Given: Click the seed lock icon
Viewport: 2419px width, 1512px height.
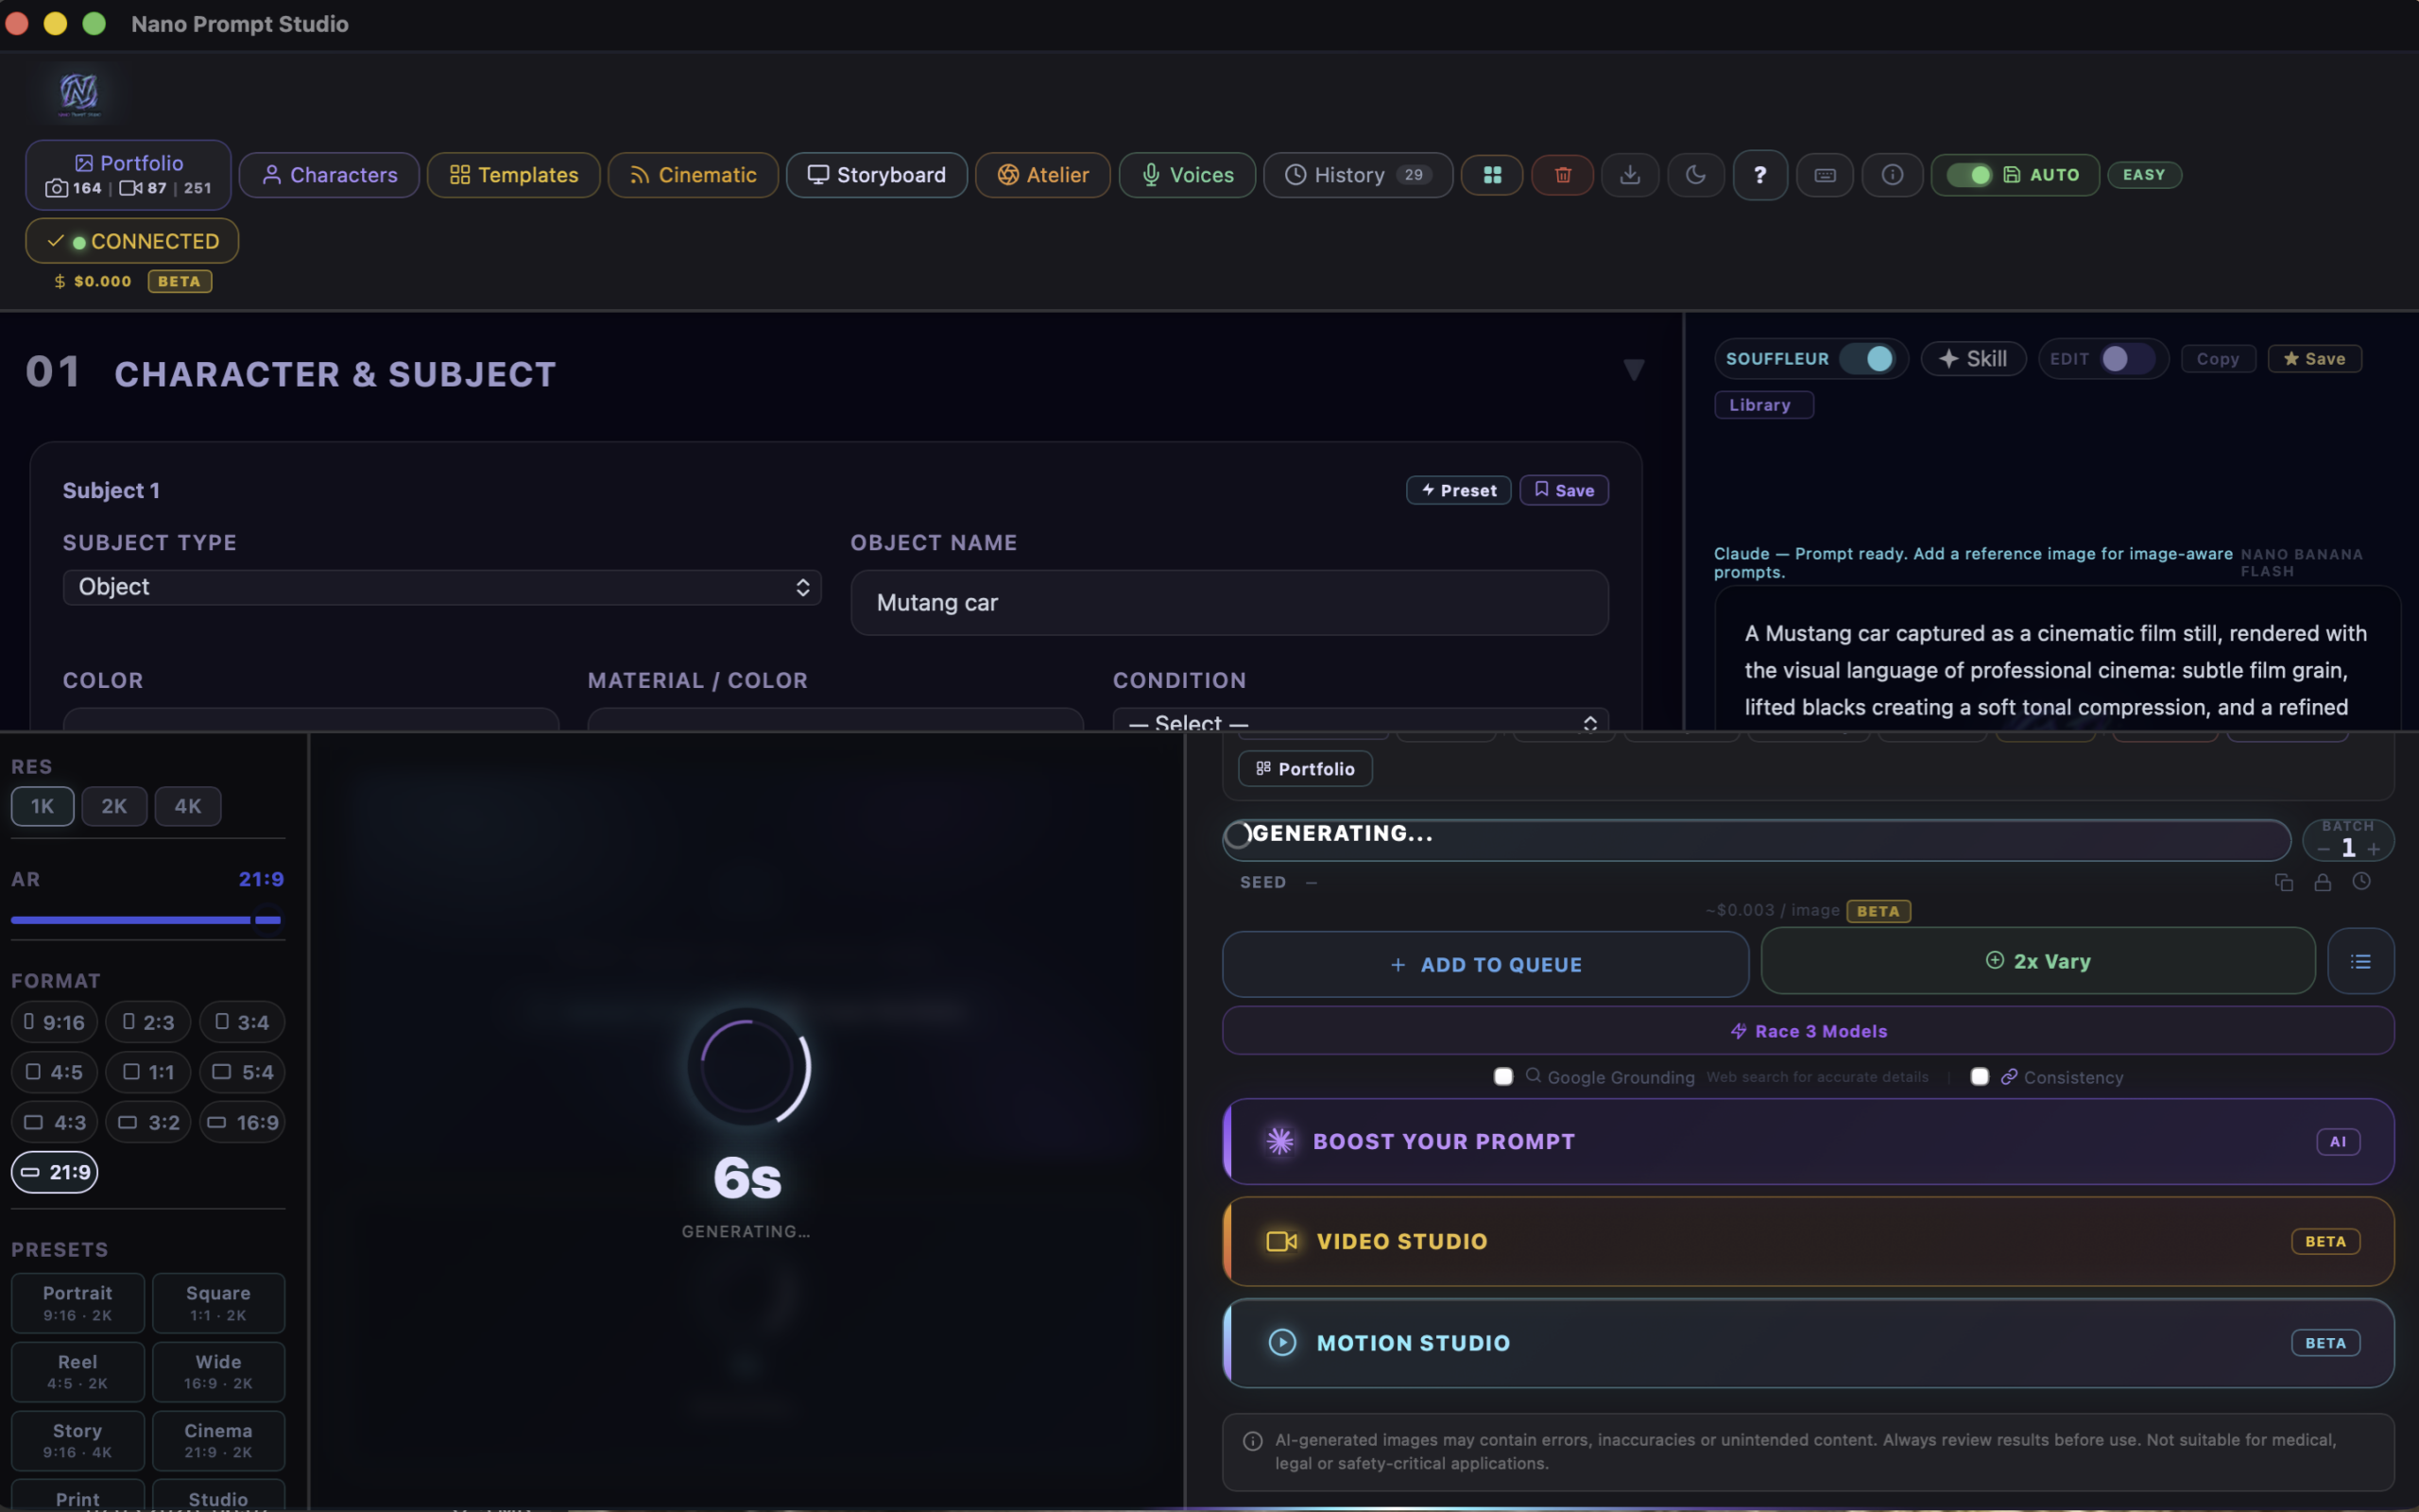Looking at the screenshot, I should pyautogui.click(x=2322, y=882).
